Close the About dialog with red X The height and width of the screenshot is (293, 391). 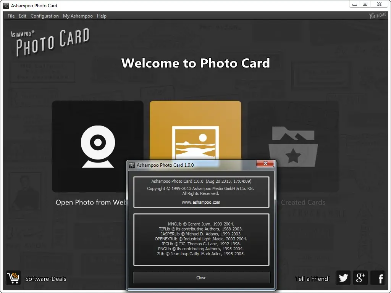coord(265,163)
